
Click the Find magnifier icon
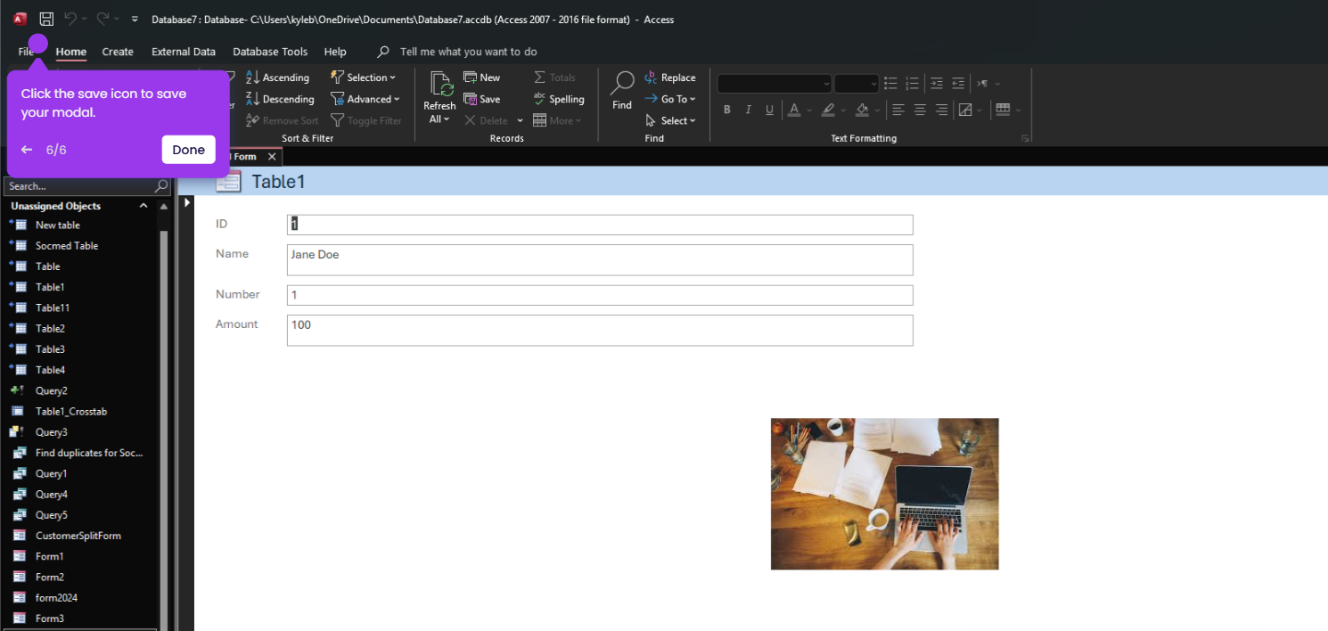(x=622, y=83)
